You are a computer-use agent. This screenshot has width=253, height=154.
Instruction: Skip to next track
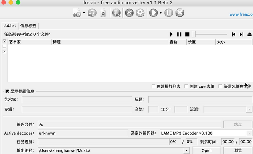pyautogui.click(x=241, y=34)
